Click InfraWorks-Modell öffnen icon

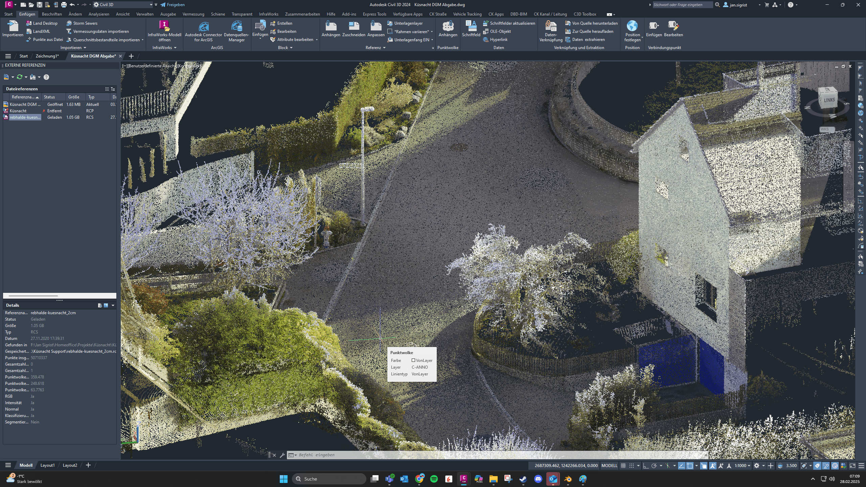tap(164, 31)
